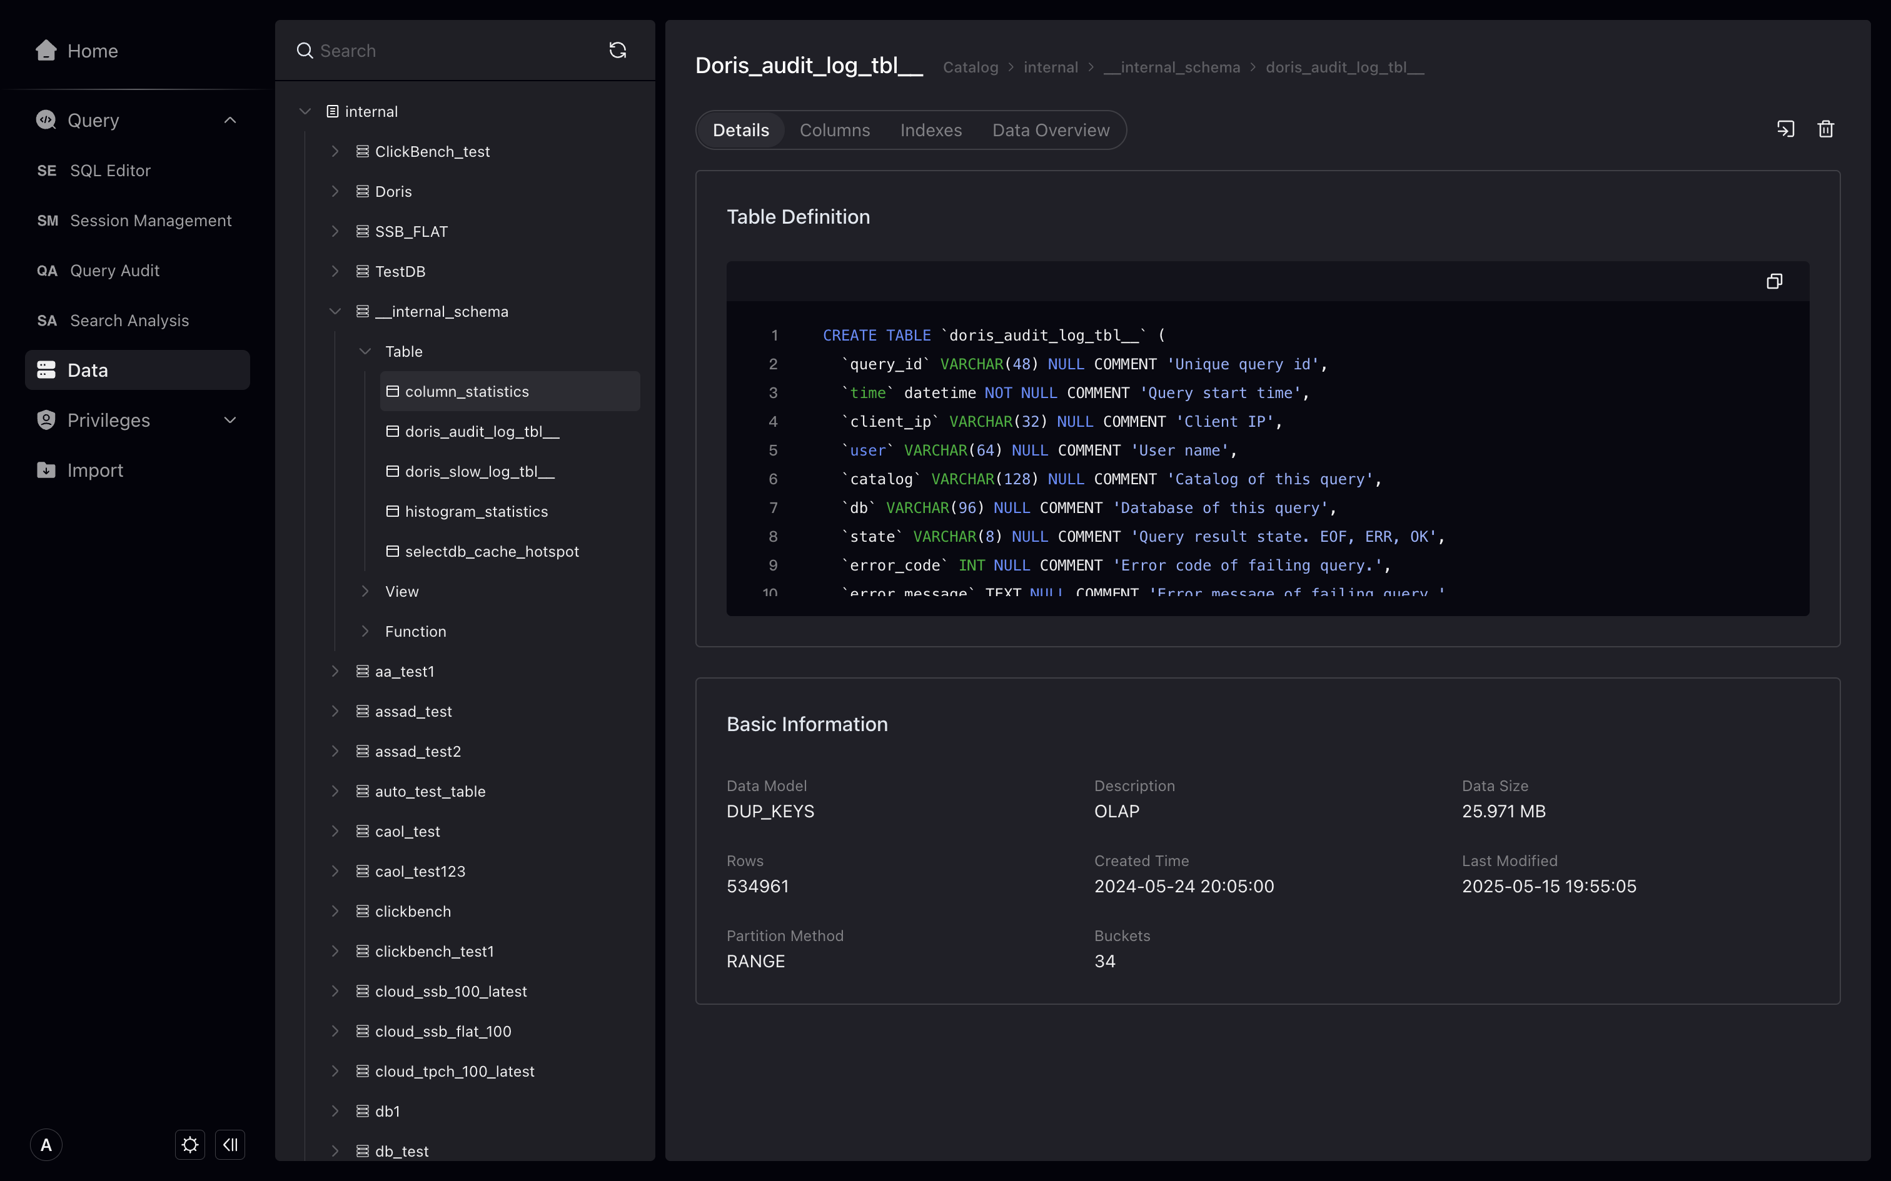This screenshot has height=1181, width=1891.
Task: Click the Query section icon
Action: [x=46, y=120]
